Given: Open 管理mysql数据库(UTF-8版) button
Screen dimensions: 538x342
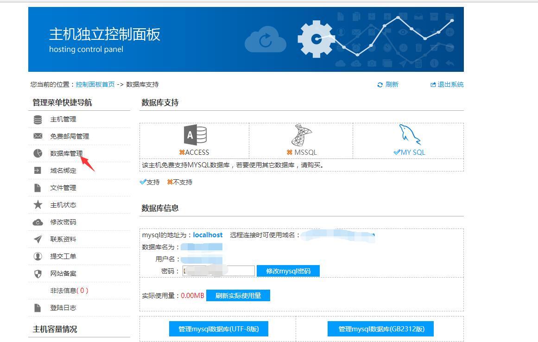Looking at the screenshot, I should pos(219,329).
